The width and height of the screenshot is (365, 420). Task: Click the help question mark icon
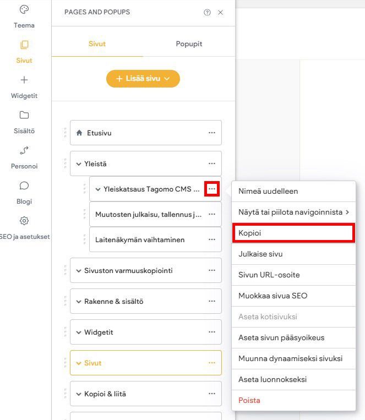pyautogui.click(x=207, y=12)
